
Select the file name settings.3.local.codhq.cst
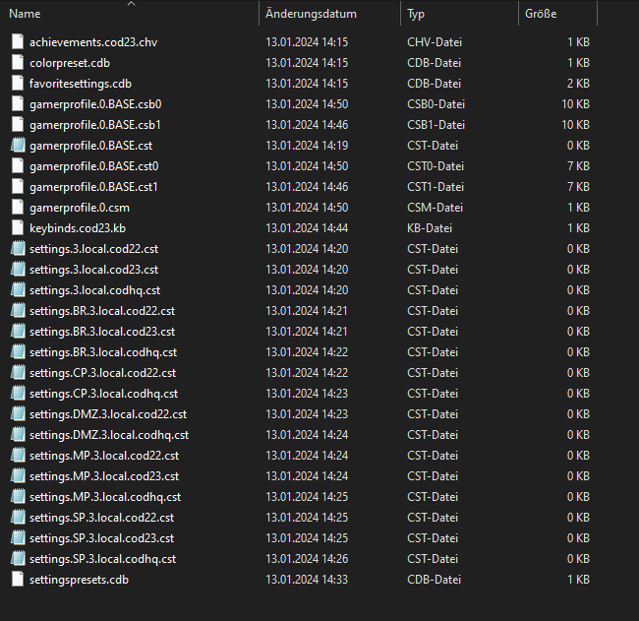click(x=94, y=290)
